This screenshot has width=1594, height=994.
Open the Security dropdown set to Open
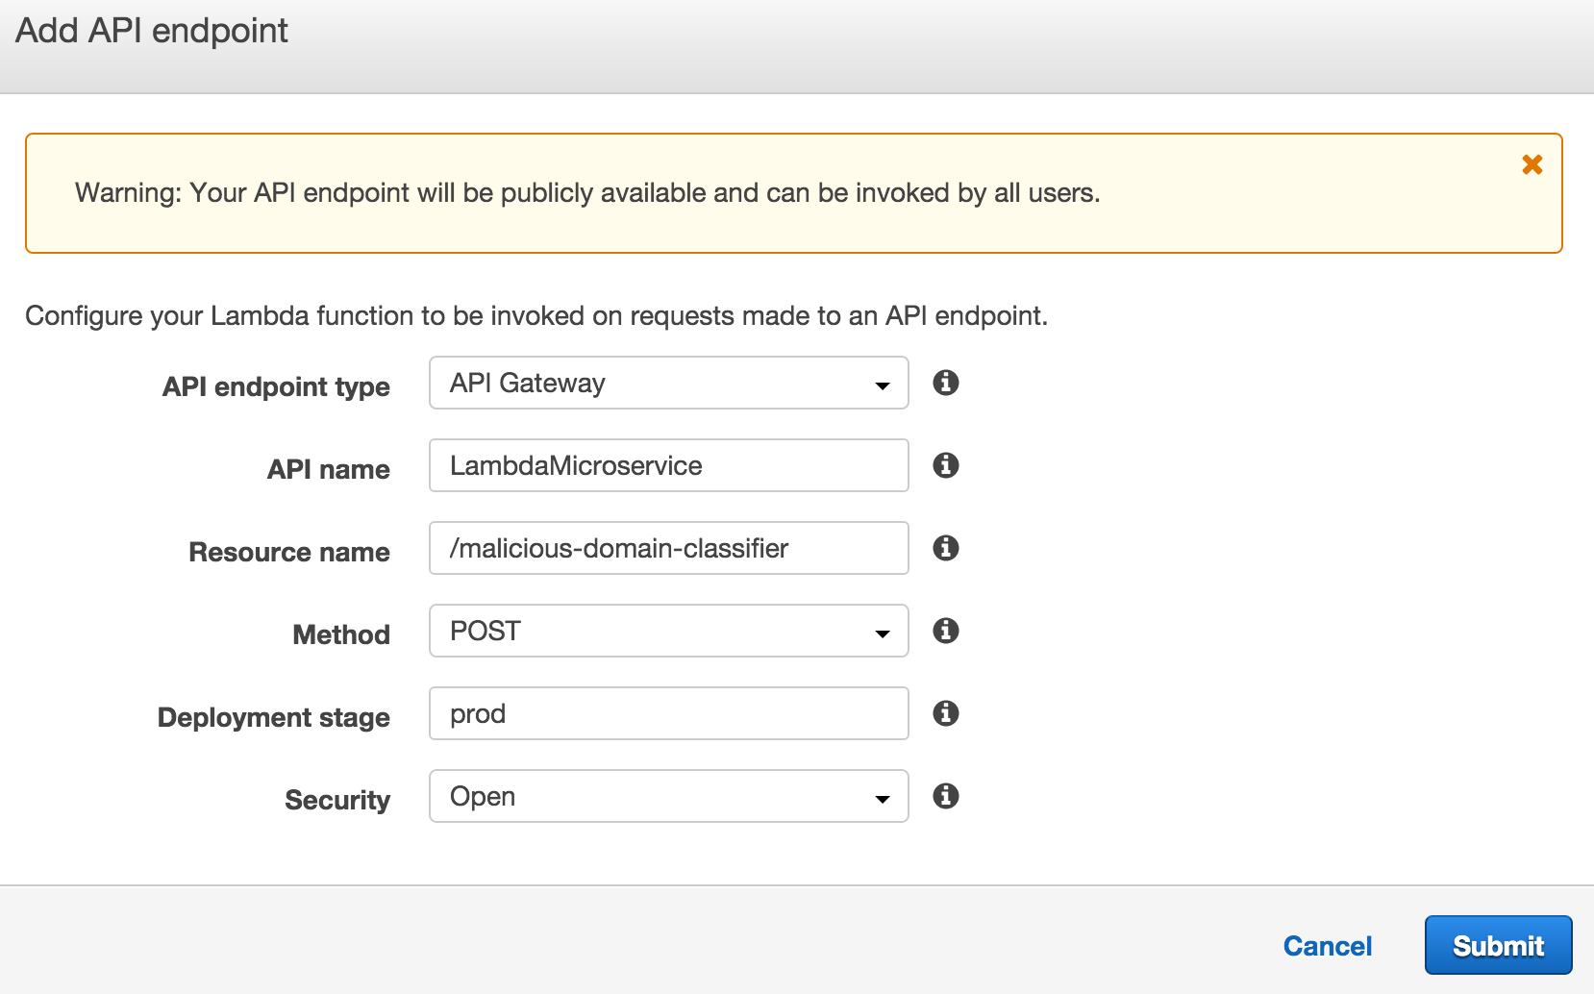point(668,796)
